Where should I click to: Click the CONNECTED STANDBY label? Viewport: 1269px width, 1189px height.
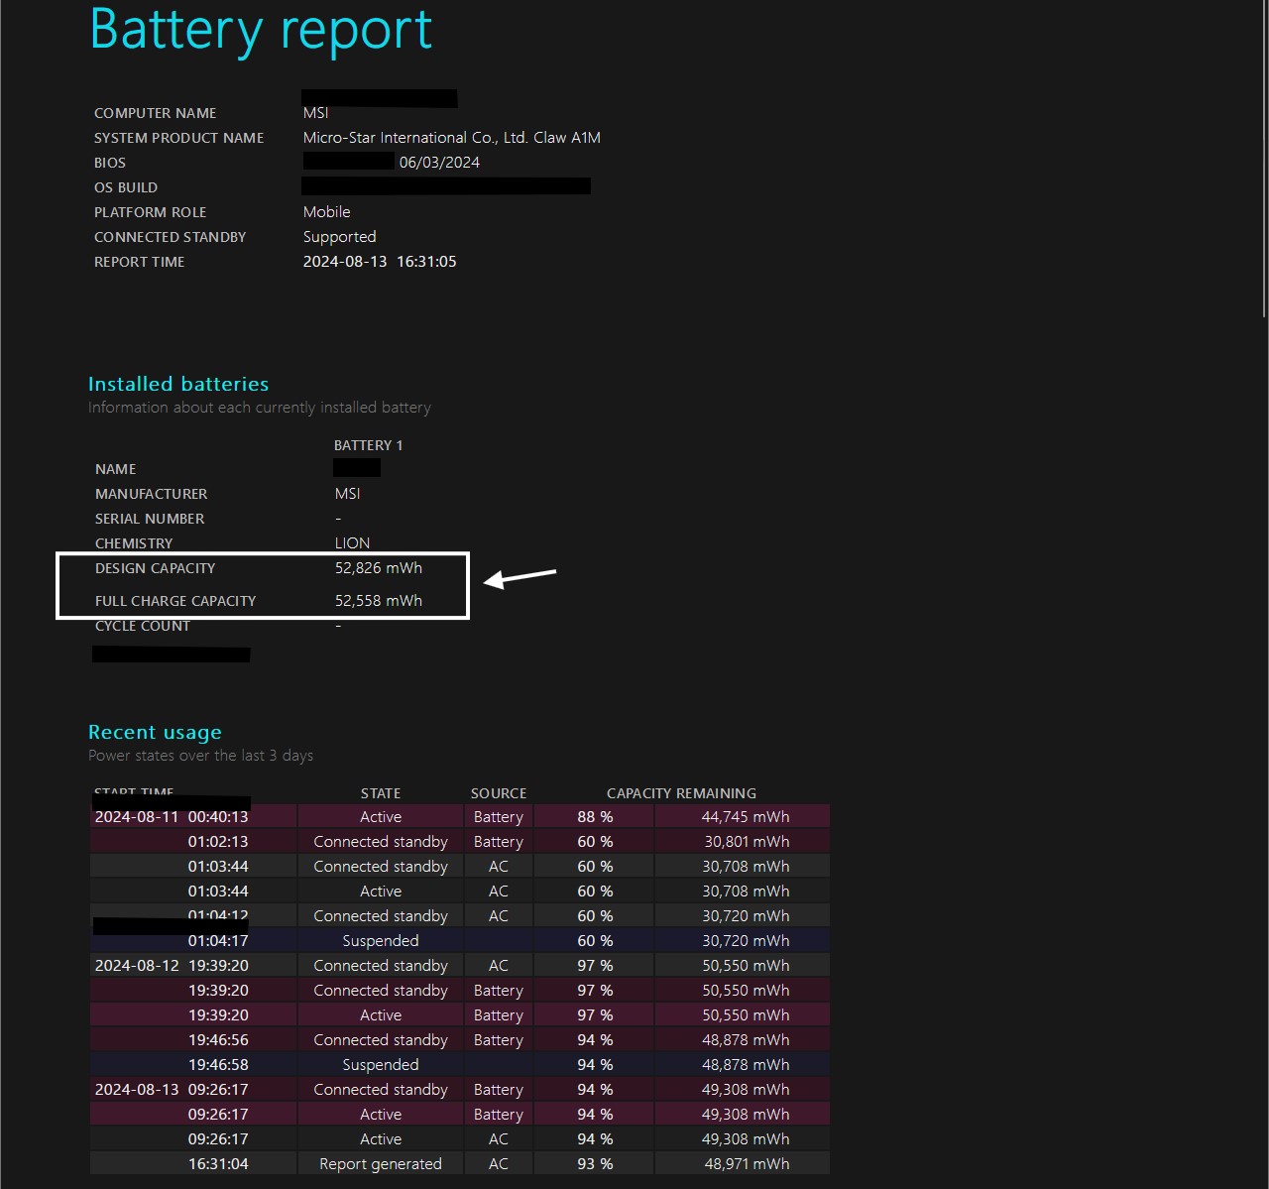coord(170,237)
